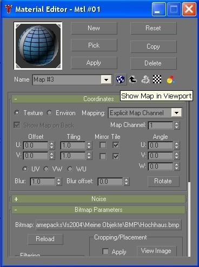
Task: Open the Explicit Map Channel mapping dropdown
Action: pyautogui.click(x=176, y=113)
